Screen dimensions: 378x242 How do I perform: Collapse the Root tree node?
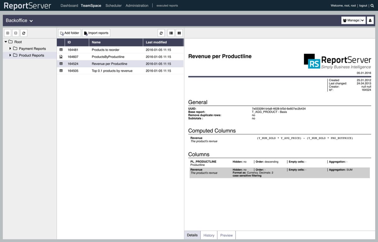6,42
